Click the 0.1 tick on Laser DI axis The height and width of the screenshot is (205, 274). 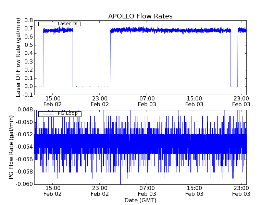(x=29, y=78)
